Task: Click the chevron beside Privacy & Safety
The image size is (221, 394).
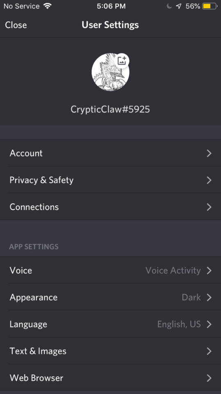Action: point(209,180)
